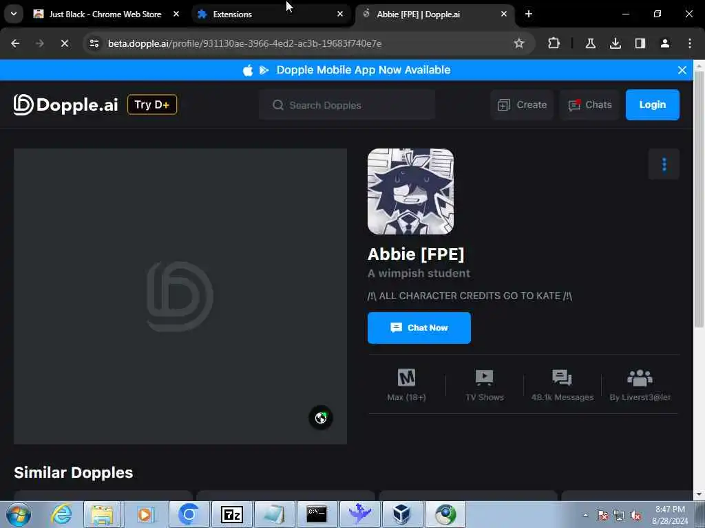The image size is (705, 528).
Task: Launch Internet Explorer from the taskbar
Action: pyautogui.click(x=61, y=514)
